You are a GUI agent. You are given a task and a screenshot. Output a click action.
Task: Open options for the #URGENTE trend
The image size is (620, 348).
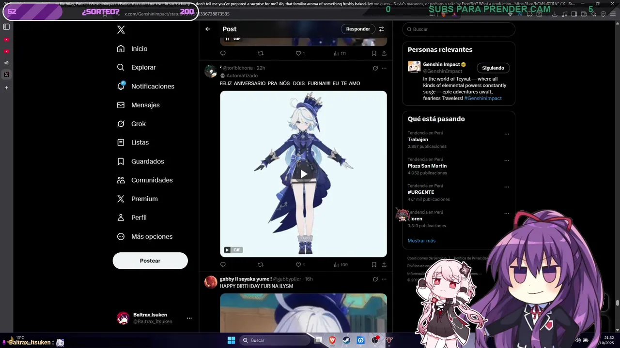click(x=507, y=187)
